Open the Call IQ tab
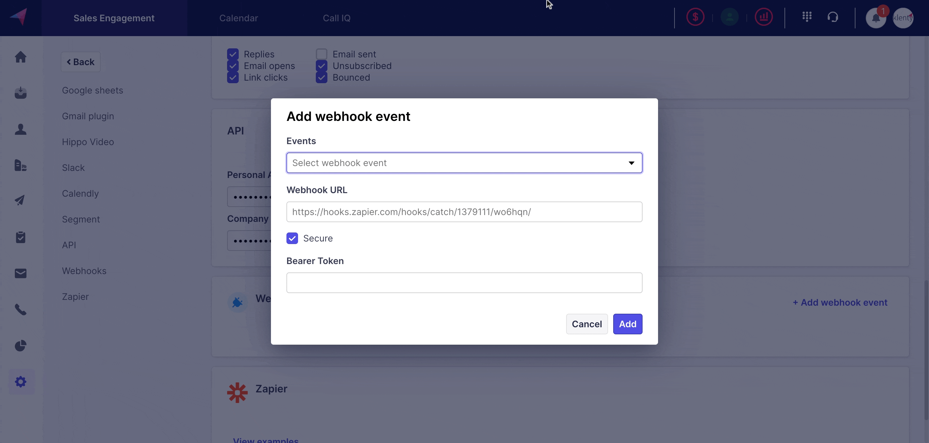This screenshot has height=443, width=929. [336, 18]
